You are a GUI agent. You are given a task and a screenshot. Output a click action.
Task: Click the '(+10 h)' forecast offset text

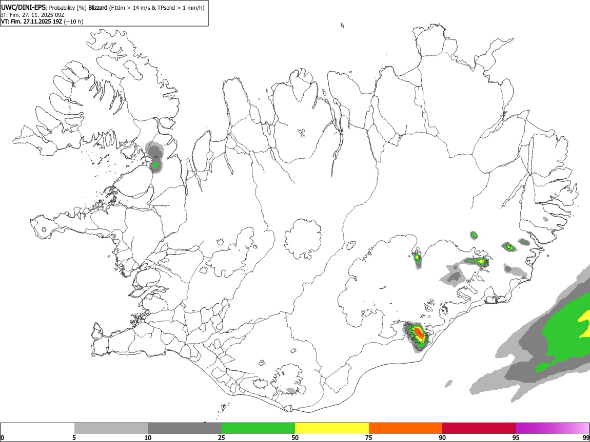point(74,22)
